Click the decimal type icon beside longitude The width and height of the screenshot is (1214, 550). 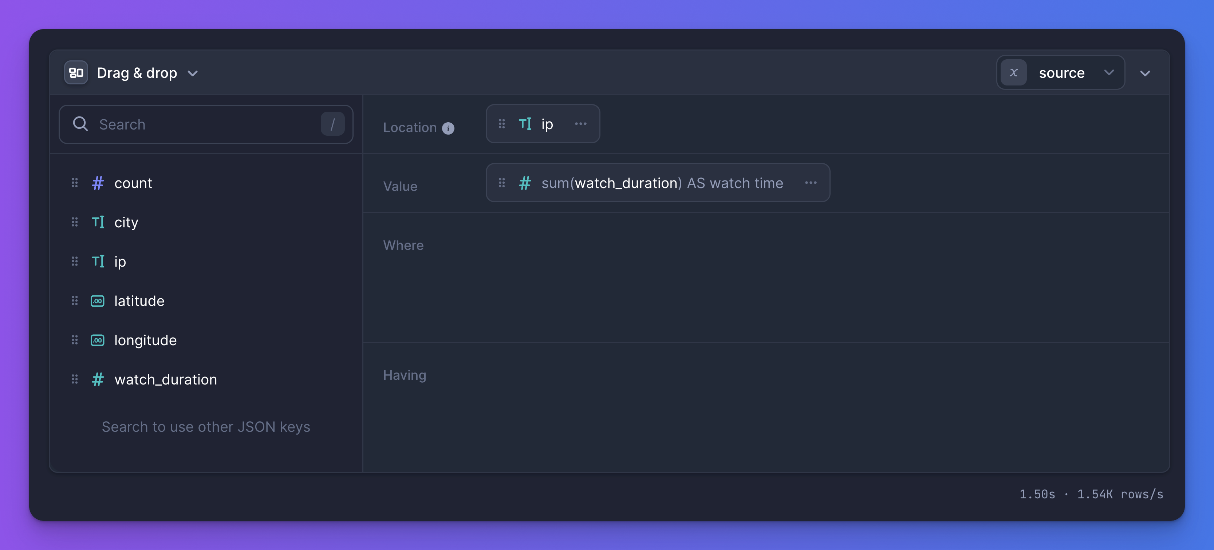coord(98,340)
